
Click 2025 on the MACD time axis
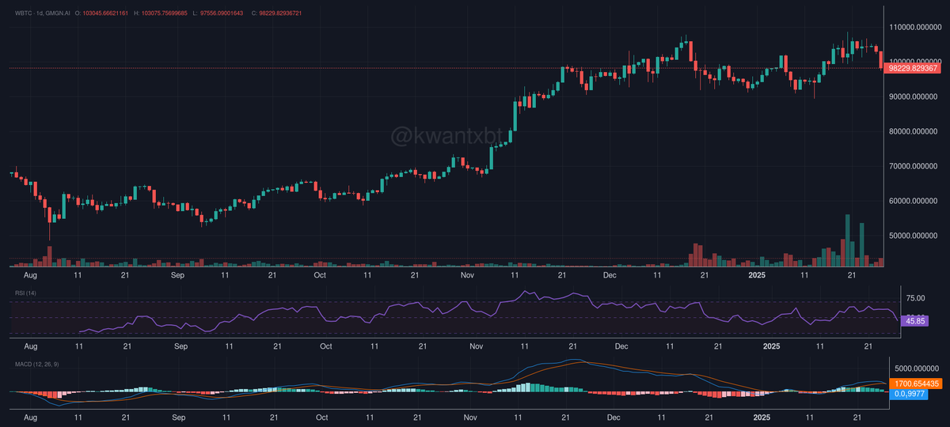pos(762,417)
